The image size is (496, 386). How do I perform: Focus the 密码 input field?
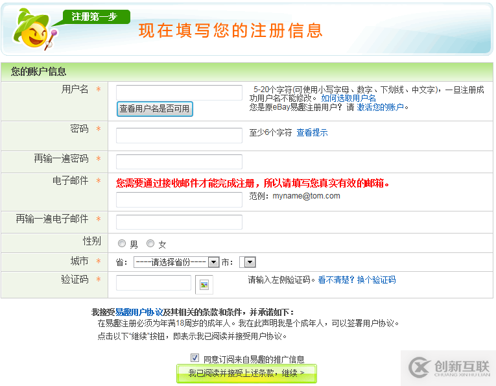coord(179,136)
